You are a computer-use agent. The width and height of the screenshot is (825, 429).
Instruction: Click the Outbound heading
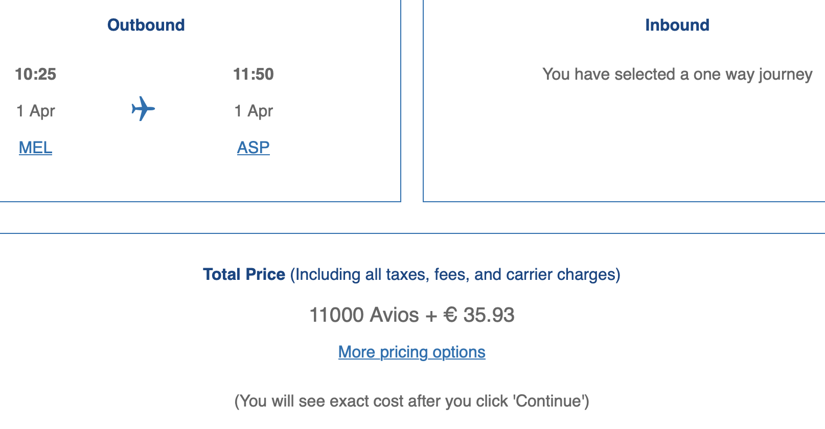(146, 25)
